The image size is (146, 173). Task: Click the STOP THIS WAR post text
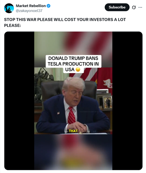[65, 22]
